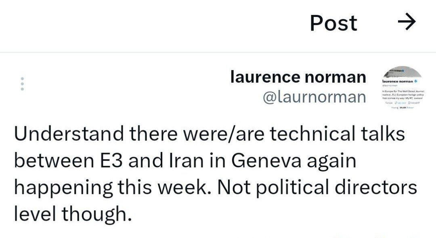
Task: Open laurence norman's profile avatar
Action: (402, 87)
